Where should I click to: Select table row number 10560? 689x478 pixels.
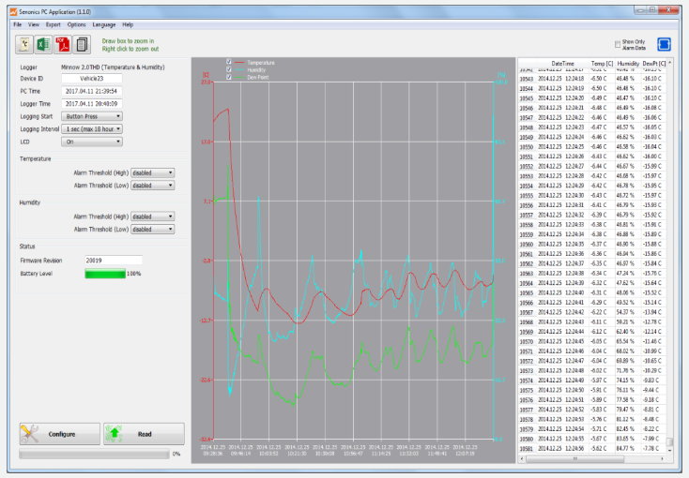point(527,244)
